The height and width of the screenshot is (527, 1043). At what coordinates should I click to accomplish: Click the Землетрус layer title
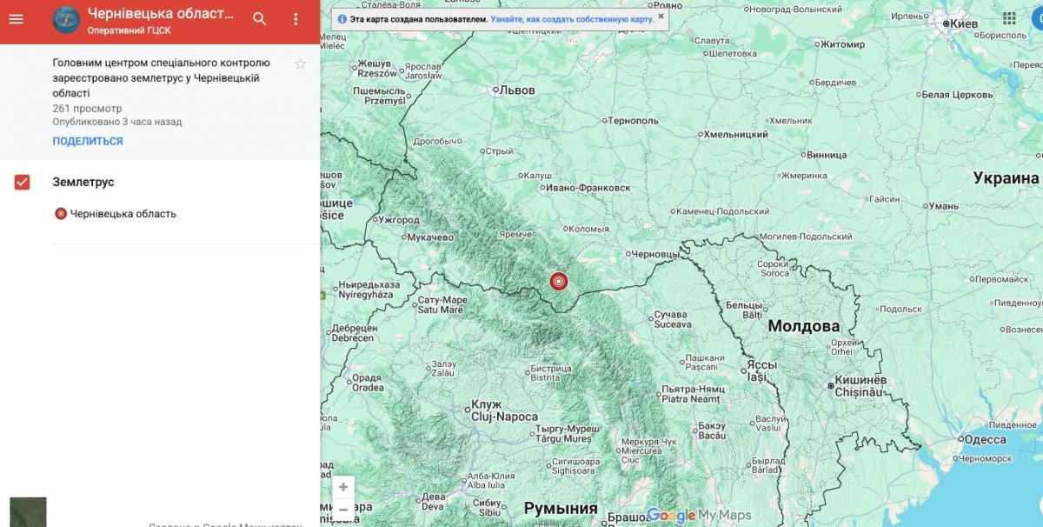(83, 182)
